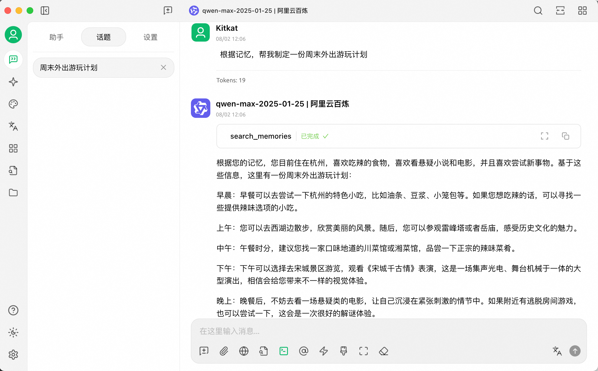The image size is (598, 371).
Task: Toggle the MCP tools terminal icon
Action: pos(284,351)
